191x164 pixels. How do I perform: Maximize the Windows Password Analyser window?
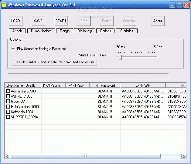[179, 5]
